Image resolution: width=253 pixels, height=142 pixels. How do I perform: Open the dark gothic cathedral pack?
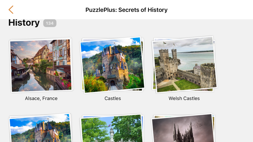pos(183,128)
